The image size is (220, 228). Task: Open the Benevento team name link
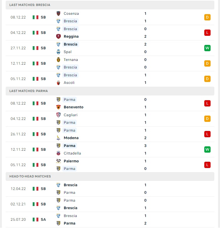74,107
